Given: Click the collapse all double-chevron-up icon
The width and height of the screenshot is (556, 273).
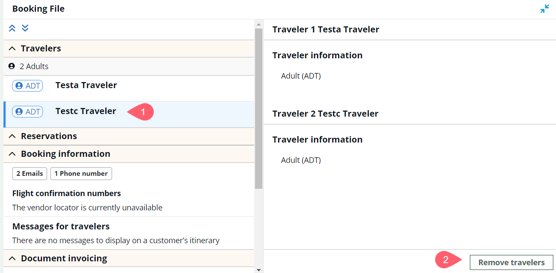Looking at the screenshot, I should pos(12,28).
